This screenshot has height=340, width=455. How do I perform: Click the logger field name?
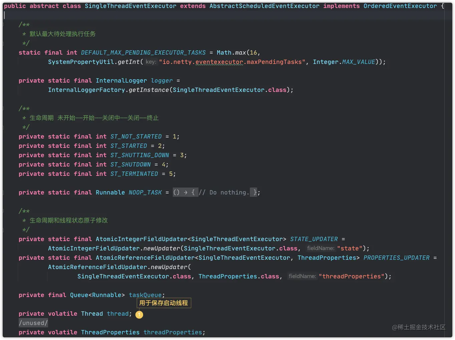162,81
